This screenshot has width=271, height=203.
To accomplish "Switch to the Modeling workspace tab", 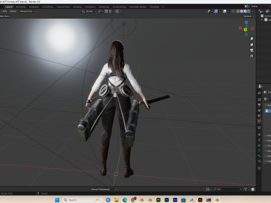I will point(21,7).
